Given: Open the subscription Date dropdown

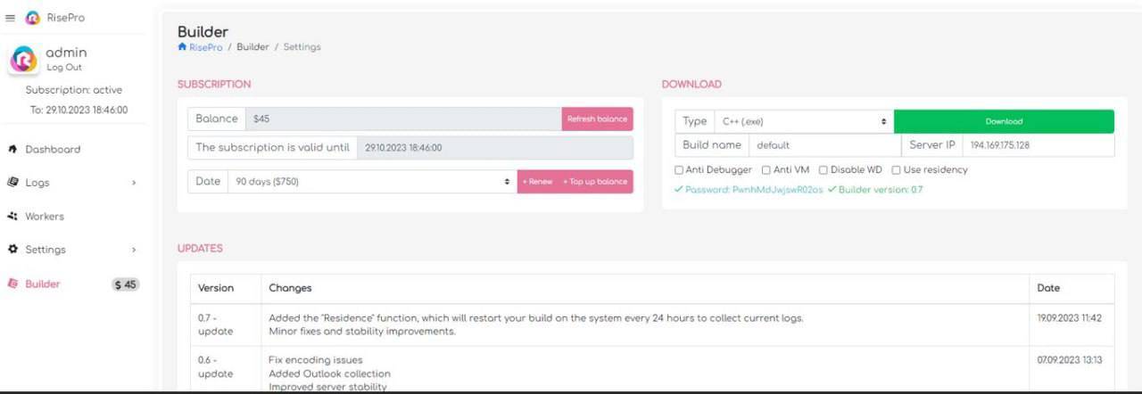Looking at the screenshot, I should [x=372, y=182].
